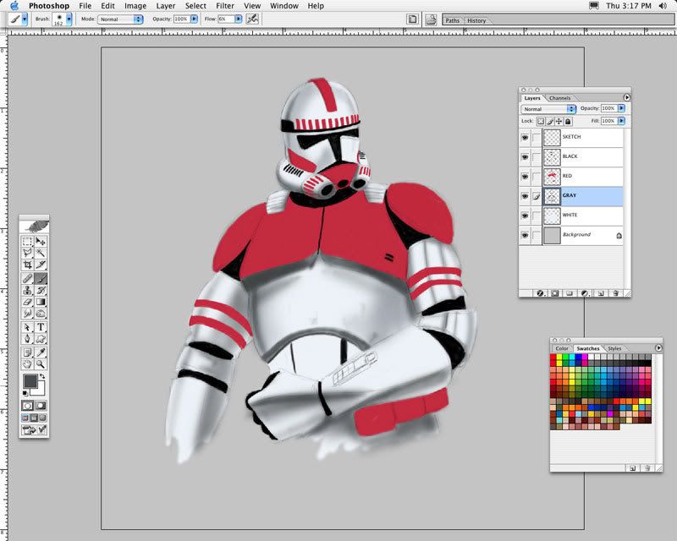Select the Crop tool
The width and height of the screenshot is (677, 541).
pos(28,265)
